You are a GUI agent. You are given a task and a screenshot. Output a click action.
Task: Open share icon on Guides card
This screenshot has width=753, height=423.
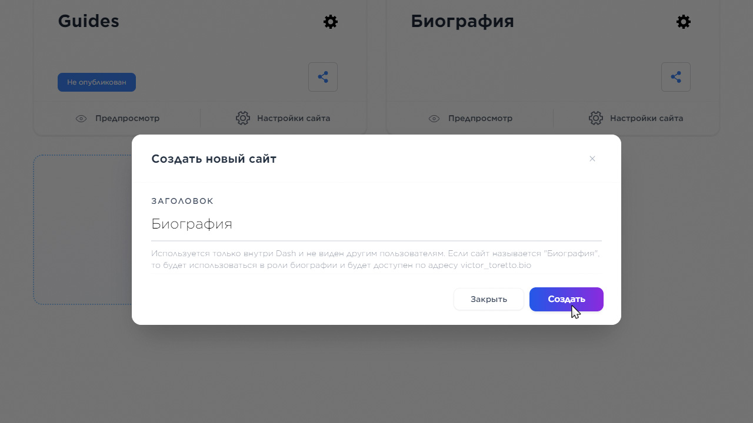(x=323, y=77)
